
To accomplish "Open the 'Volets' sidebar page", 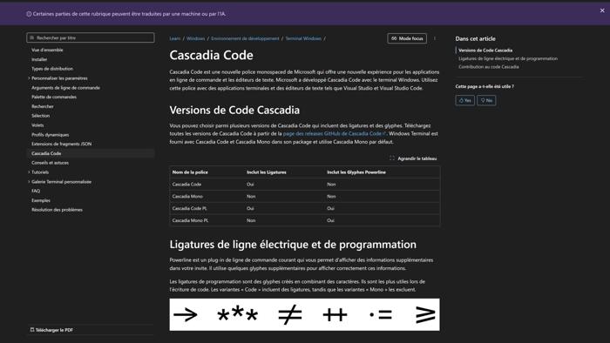I will click(x=37, y=125).
